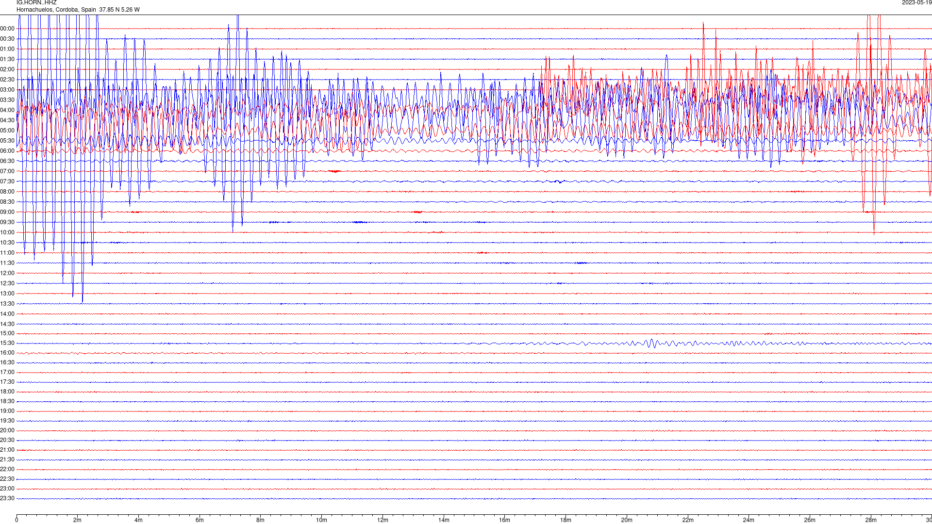Pick the 02:30 trace label
The height and width of the screenshot is (524, 932).
coord(7,80)
